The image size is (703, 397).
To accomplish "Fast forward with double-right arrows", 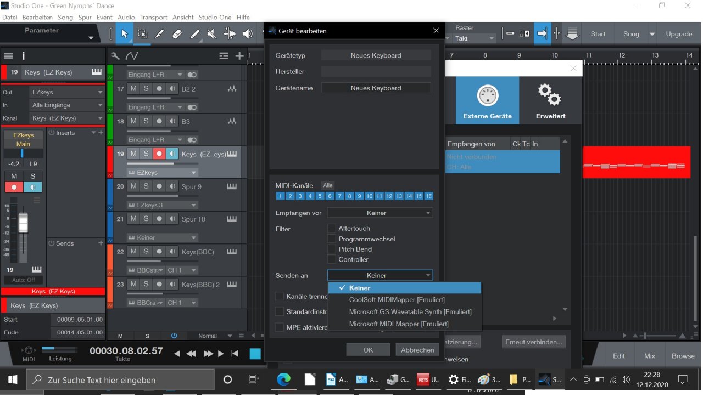I will coord(208,354).
